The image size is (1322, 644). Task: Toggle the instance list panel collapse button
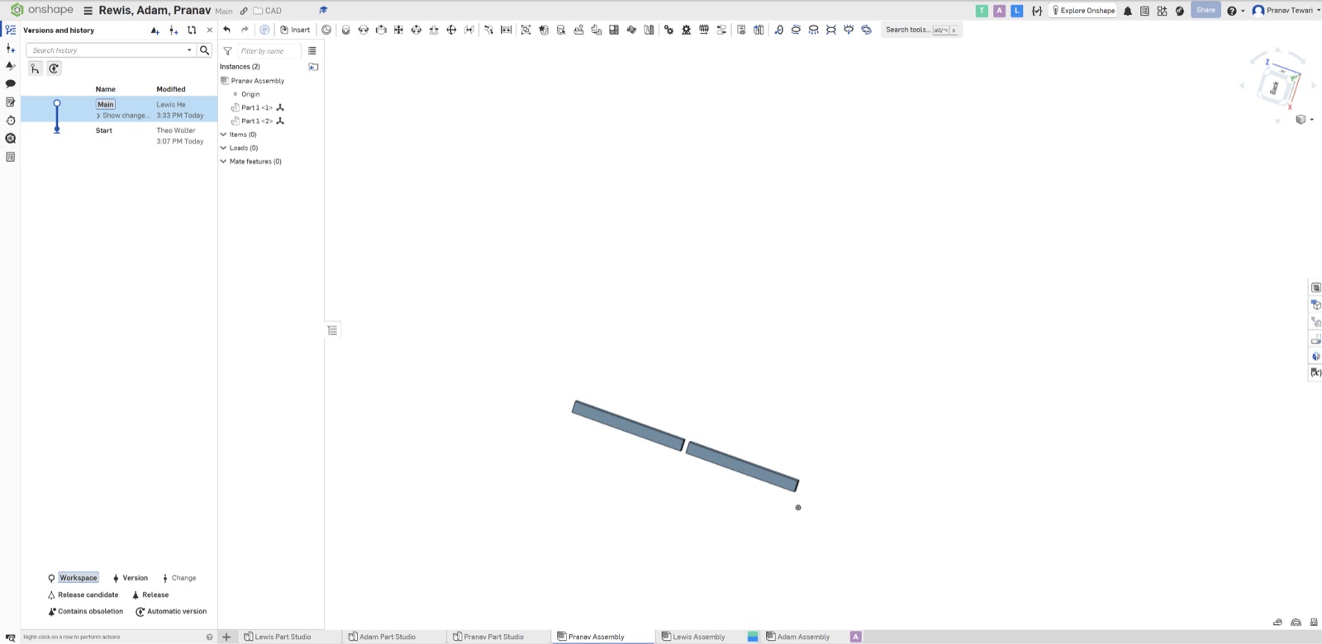click(332, 330)
